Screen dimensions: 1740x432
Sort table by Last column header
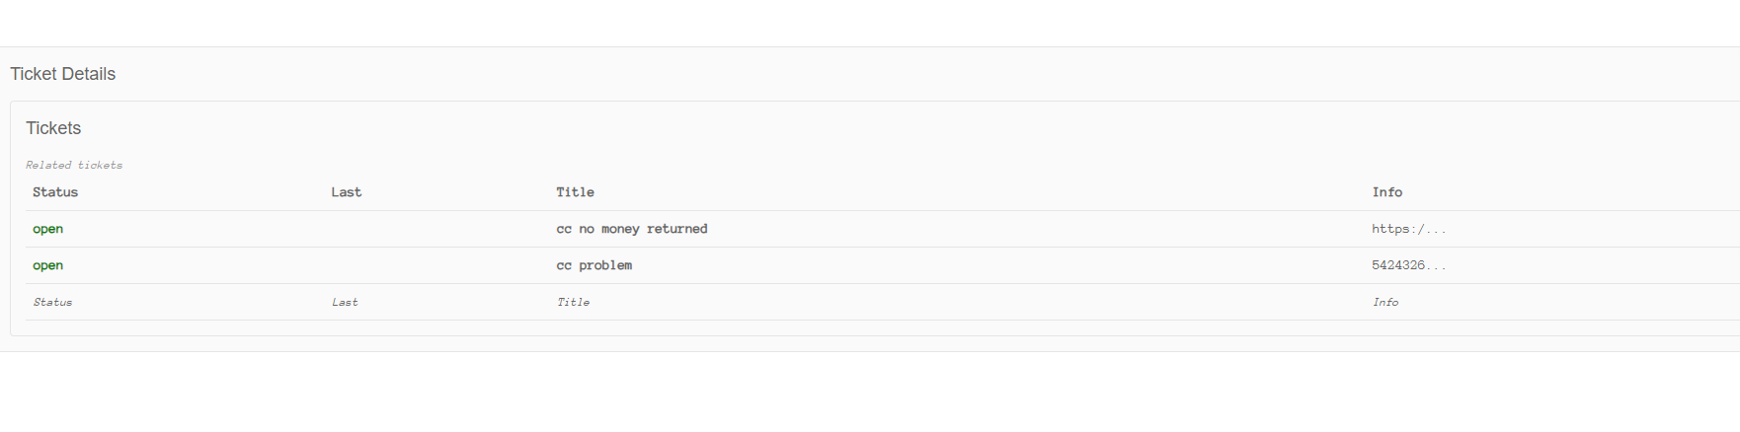click(x=347, y=192)
